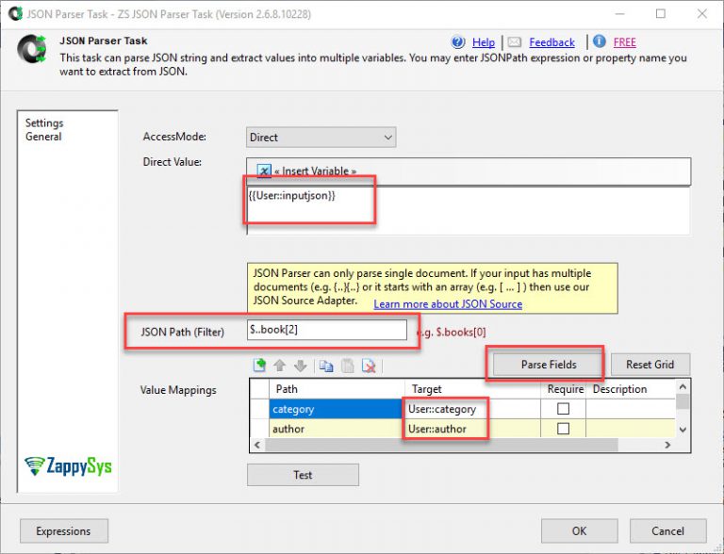Viewport: 724px width, 554px height.
Task: Minimize the JSON Parser Task window
Action: (619, 14)
